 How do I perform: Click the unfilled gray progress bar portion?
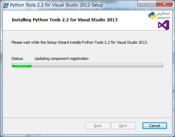pos(97,65)
